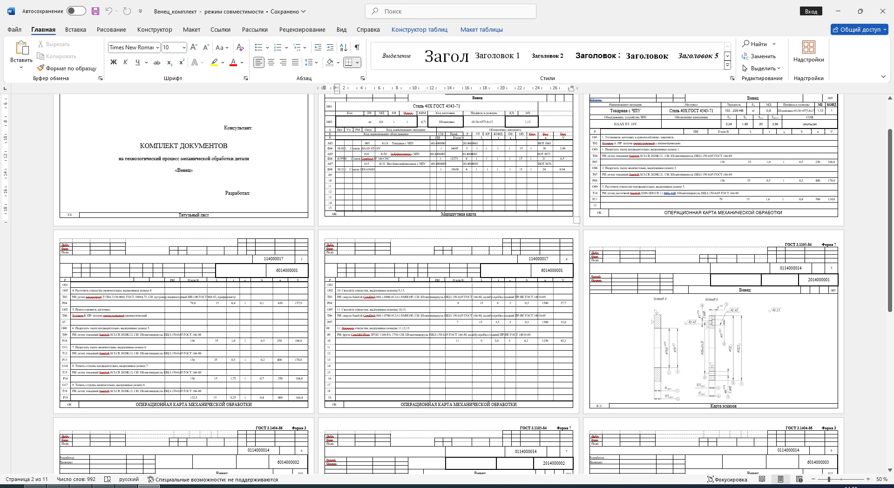Open the Вставка ribbon tab
This screenshot has height=488, width=894.
(75, 29)
